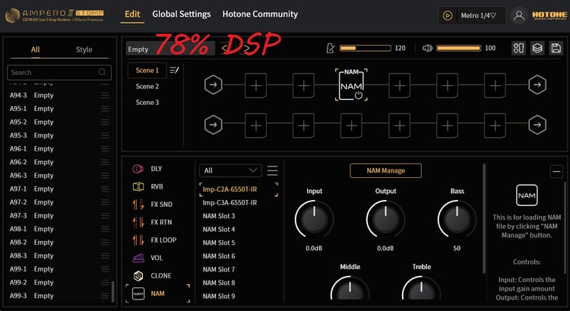
Task: Select patch A99-3 Empty
Action: tap(59, 296)
